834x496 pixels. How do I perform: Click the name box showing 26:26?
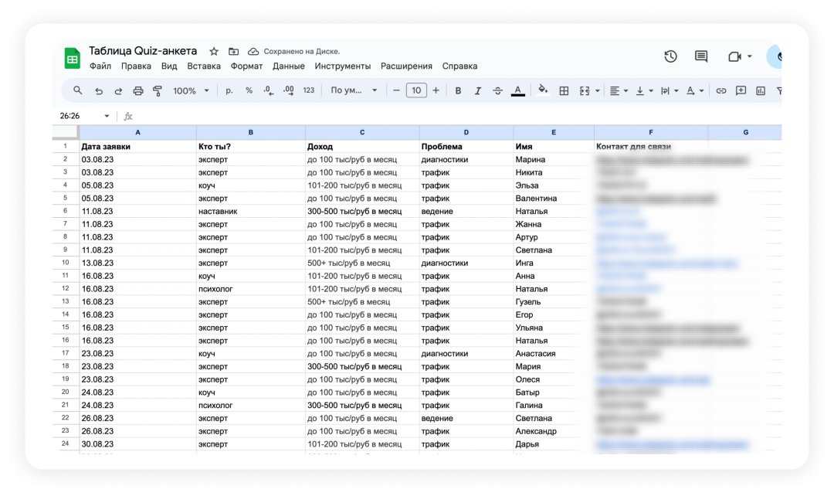tap(84, 116)
